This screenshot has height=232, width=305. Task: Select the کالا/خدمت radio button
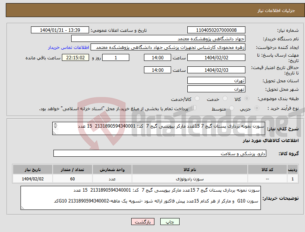197,99
